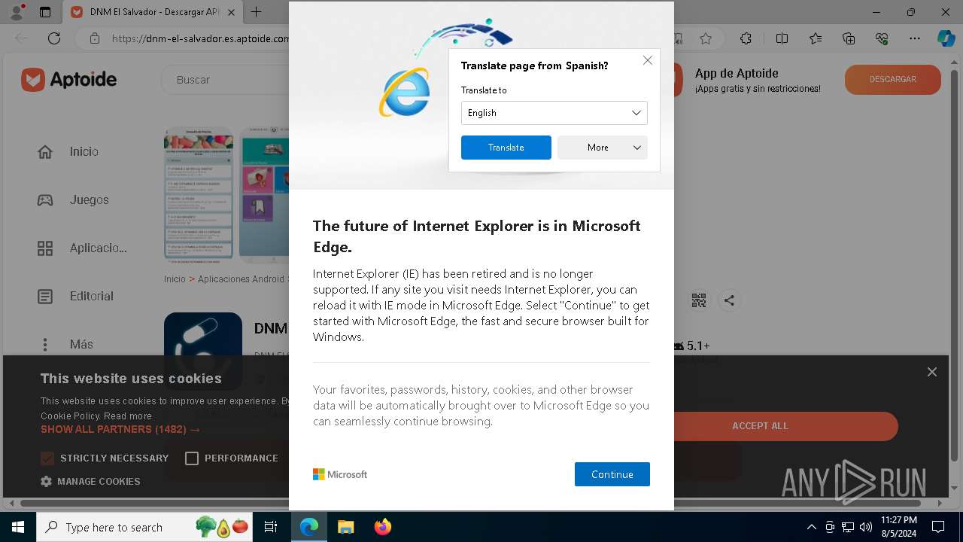Open the notification center icon

pyautogui.click(x=938, y=527)
